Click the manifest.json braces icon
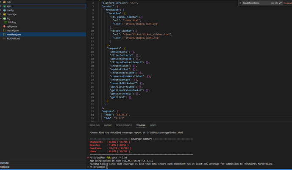The height and width of the screenshot is (170, 292). [4, 35]
